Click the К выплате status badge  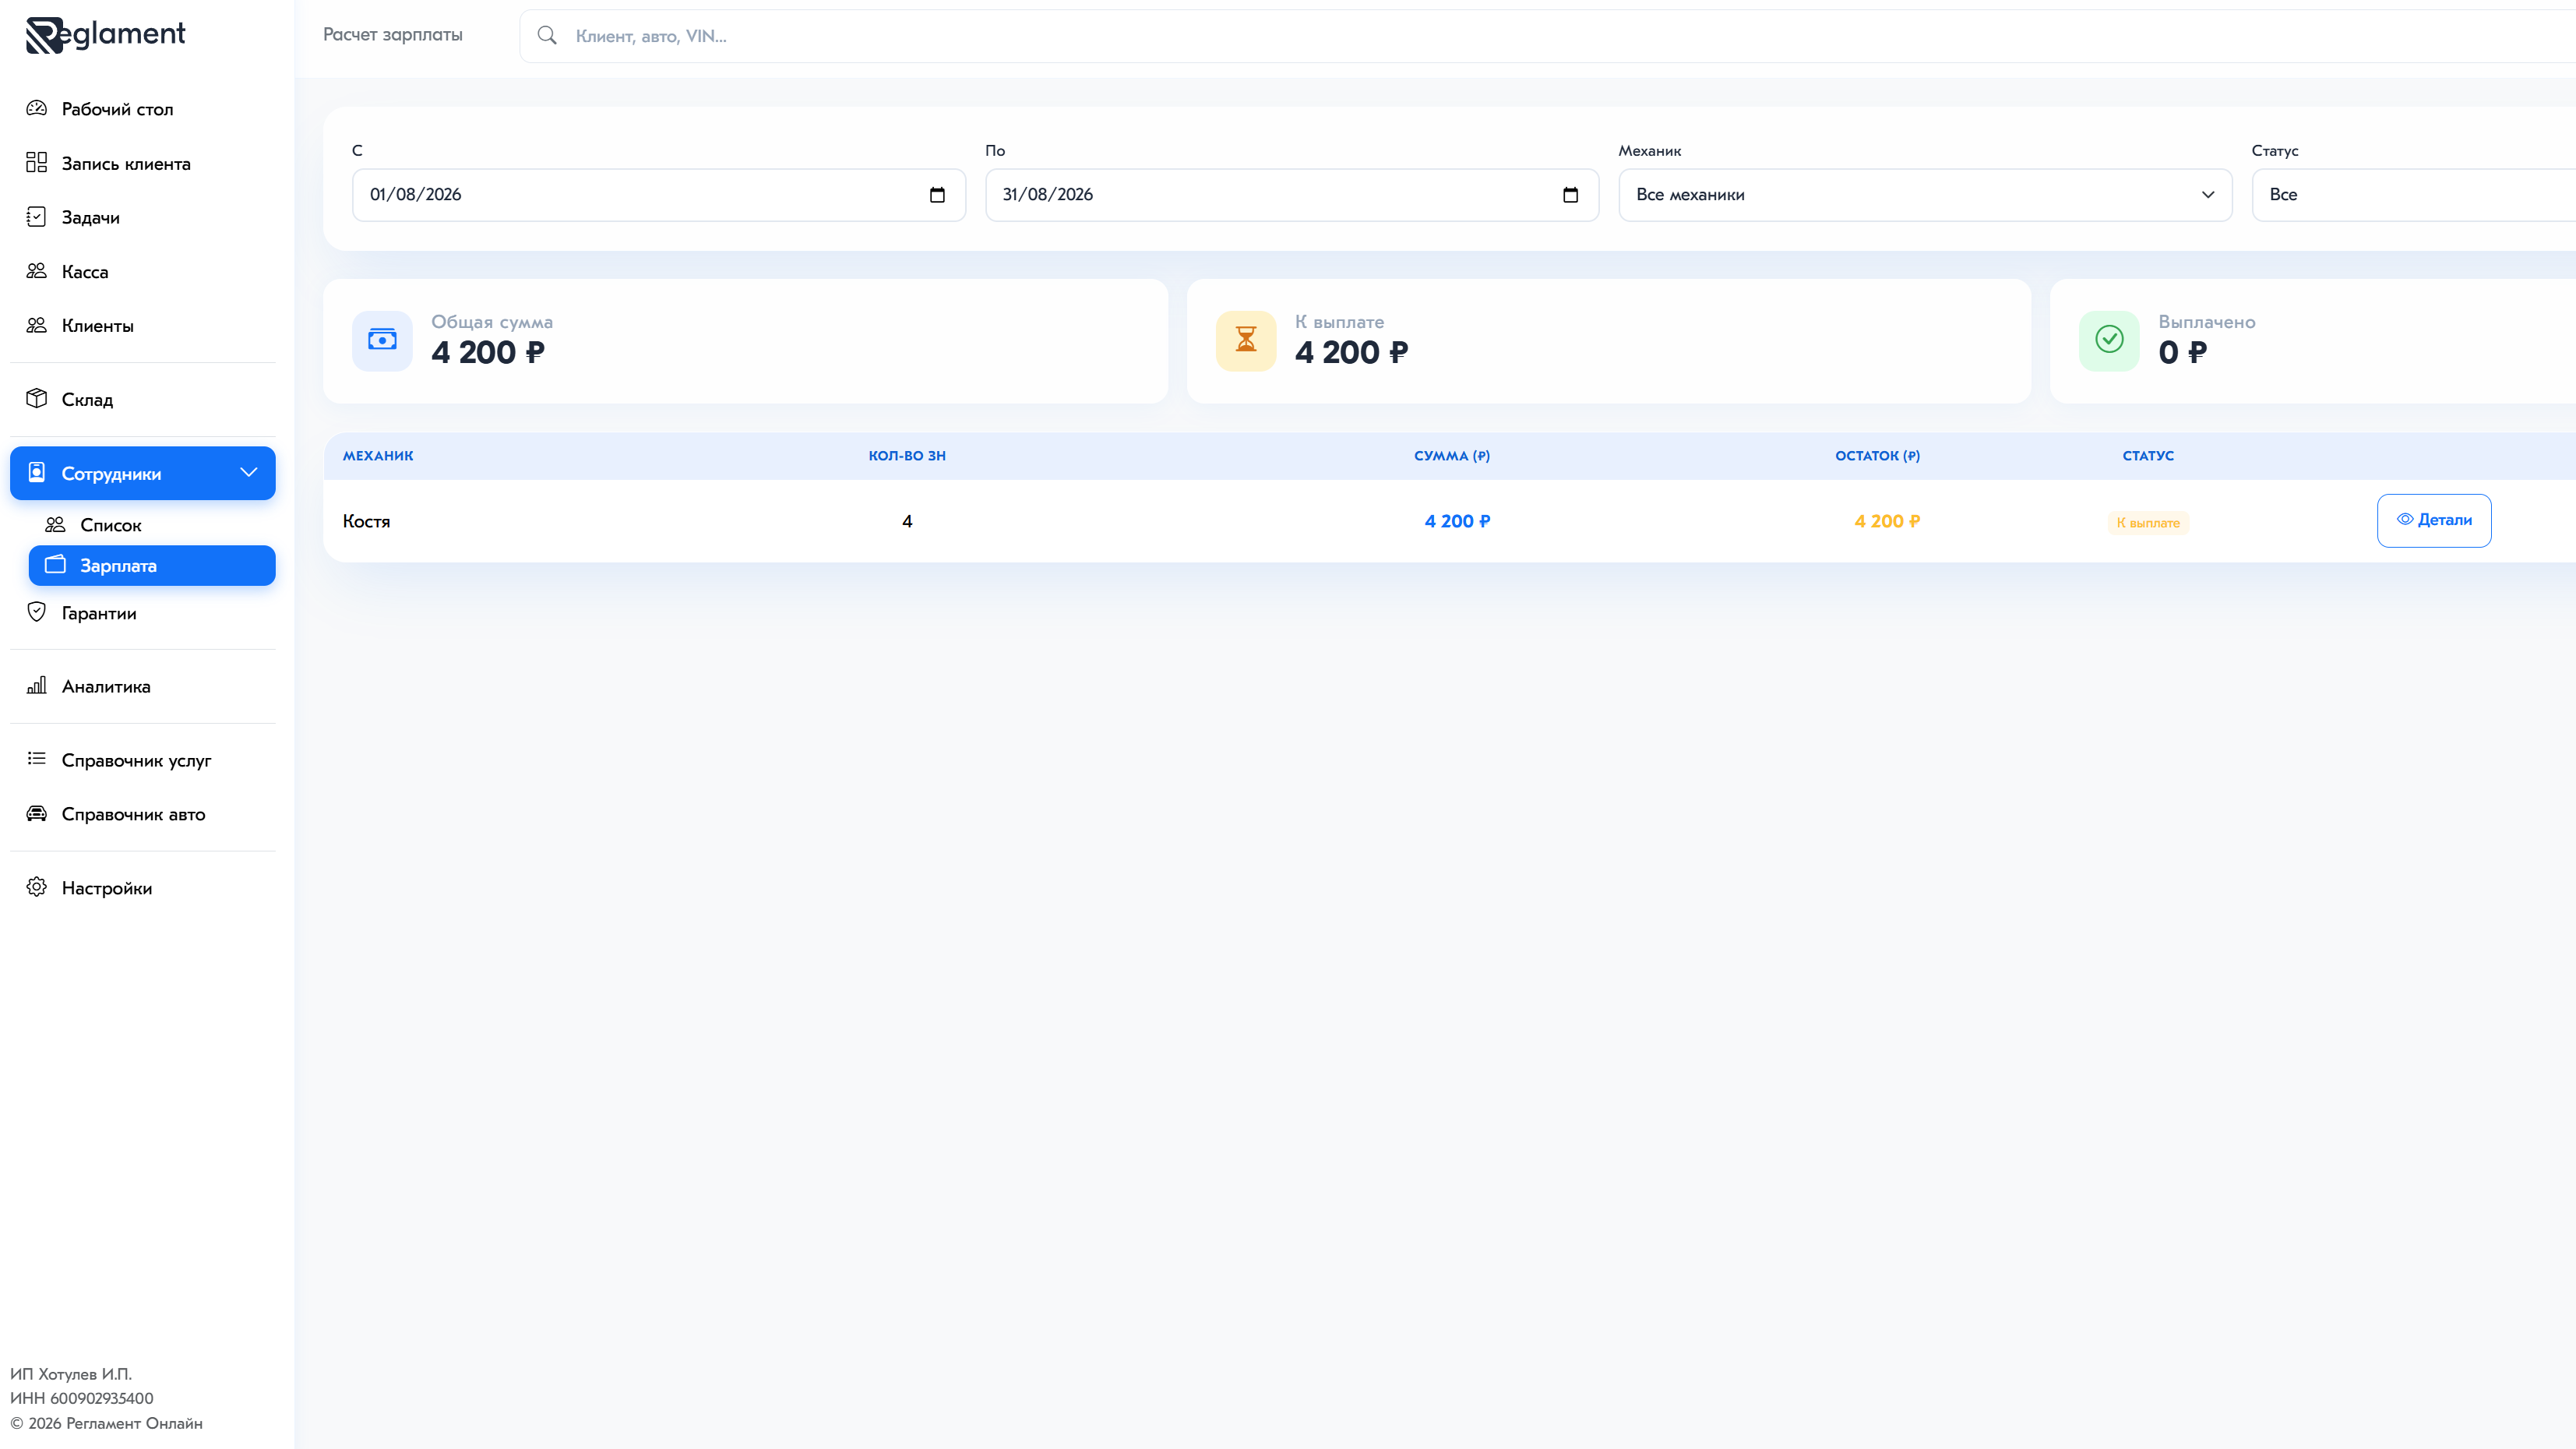tap(2148, 522)
